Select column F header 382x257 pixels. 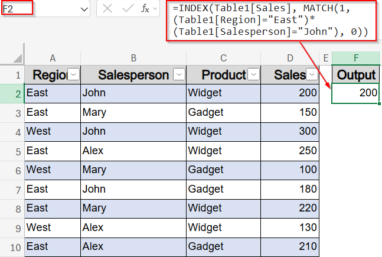point(356,58)
